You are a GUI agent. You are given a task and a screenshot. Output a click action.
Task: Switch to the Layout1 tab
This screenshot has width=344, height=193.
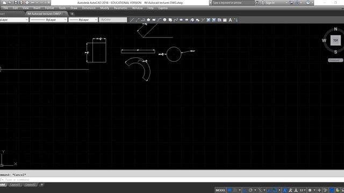click(15, 185)
